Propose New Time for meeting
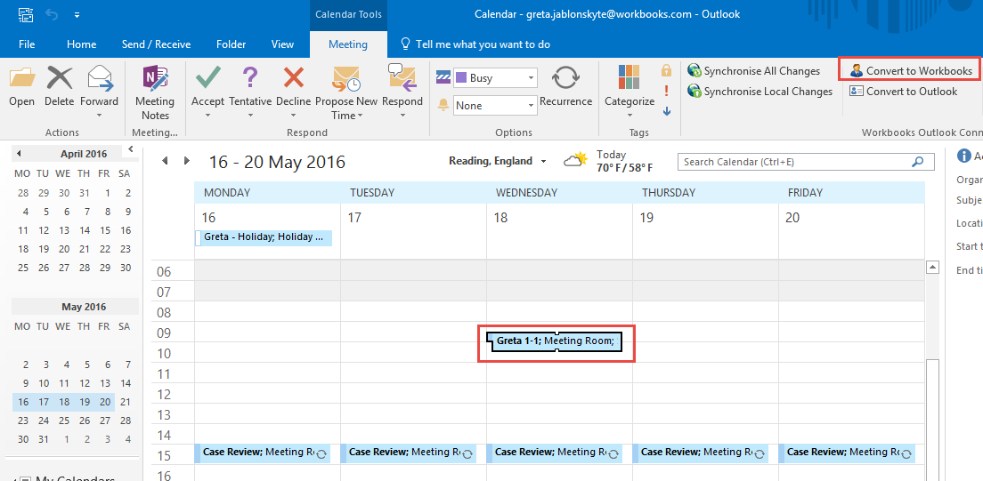 (x=346, y=92)
